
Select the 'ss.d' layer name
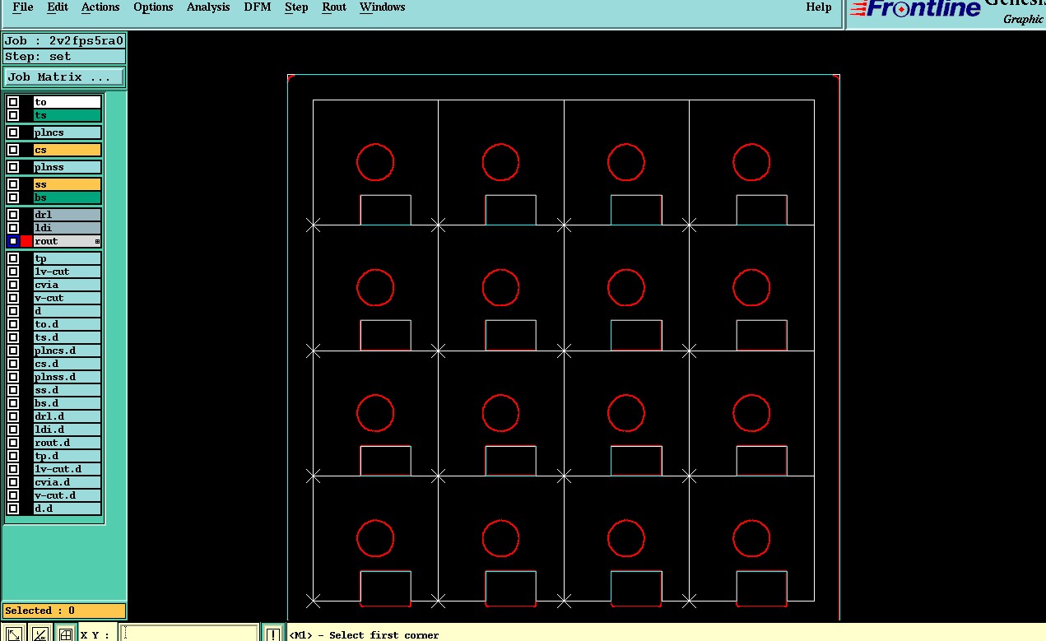[x=67, y=391]
